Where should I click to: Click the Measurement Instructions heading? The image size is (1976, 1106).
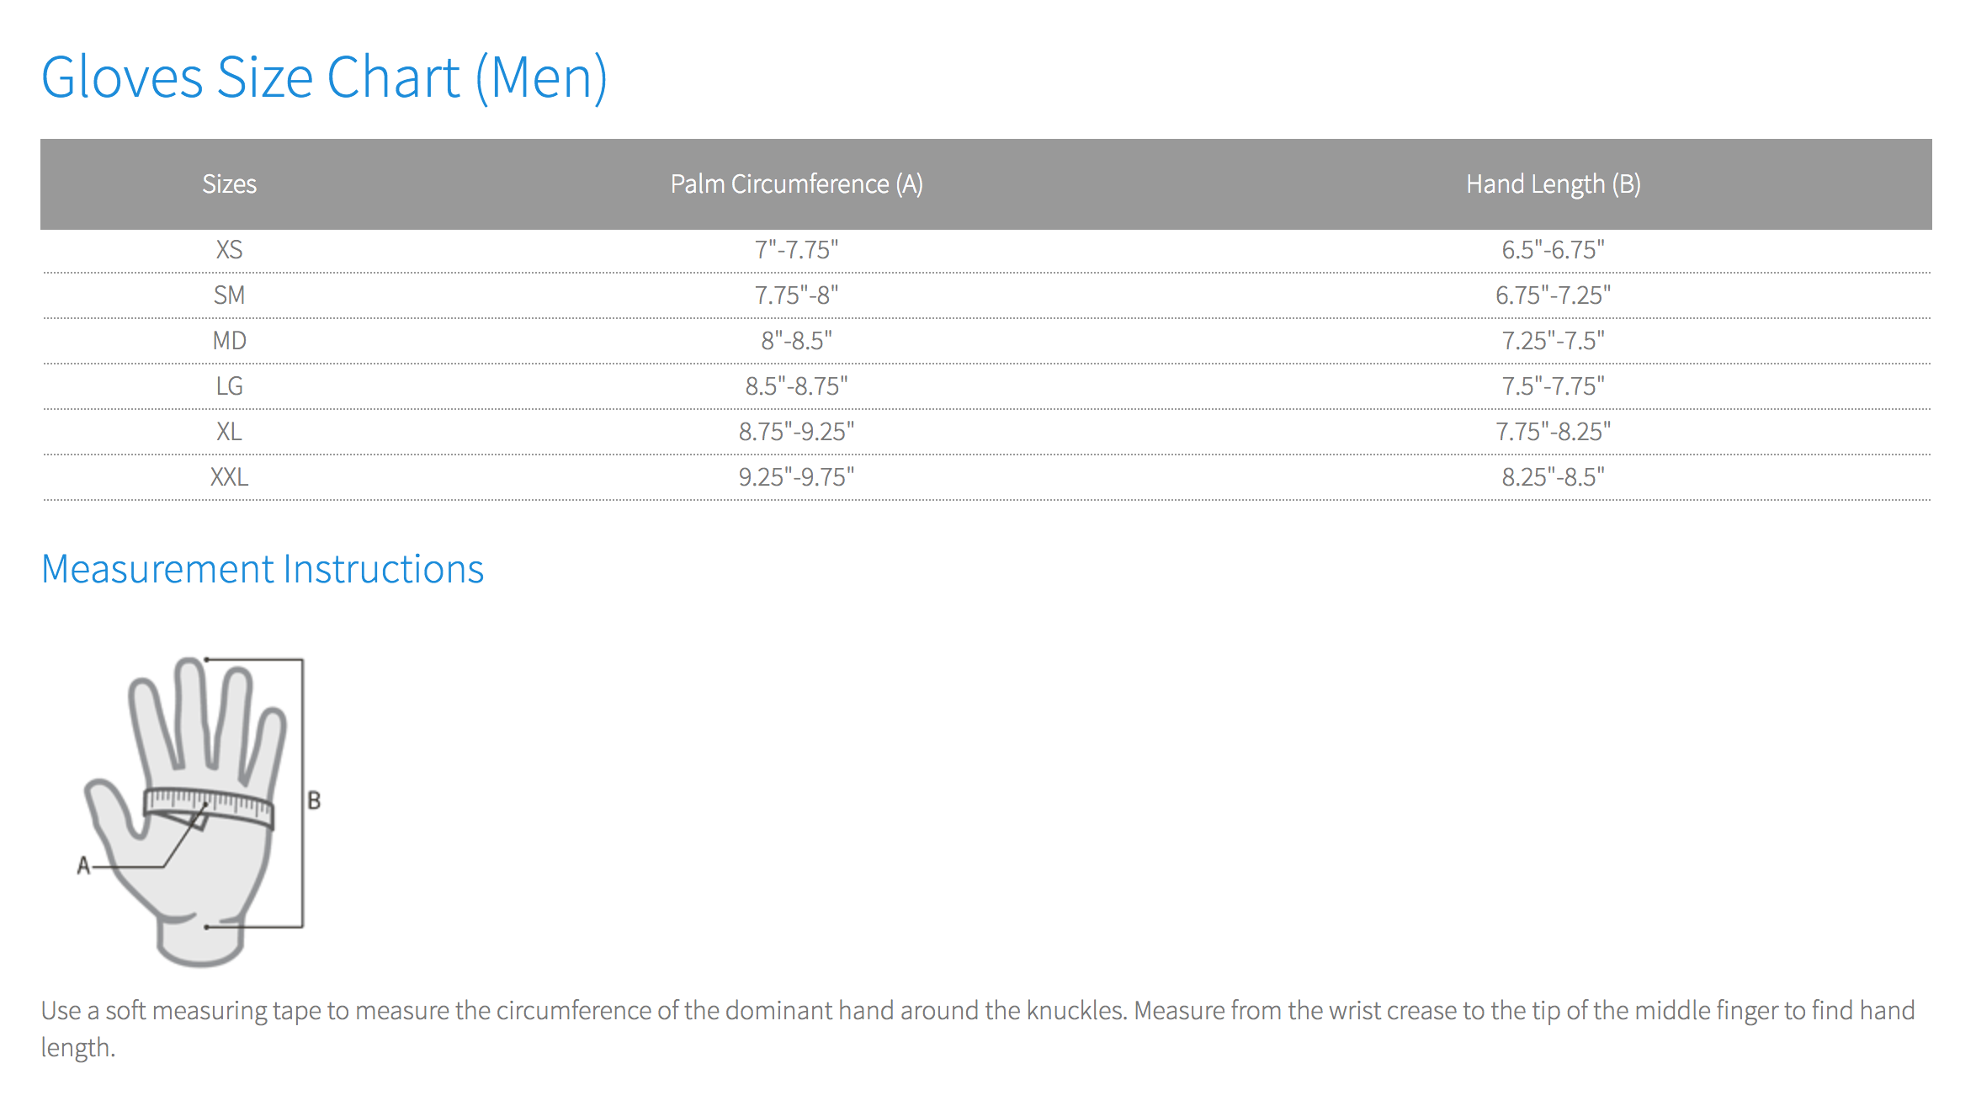click(263, 569)
